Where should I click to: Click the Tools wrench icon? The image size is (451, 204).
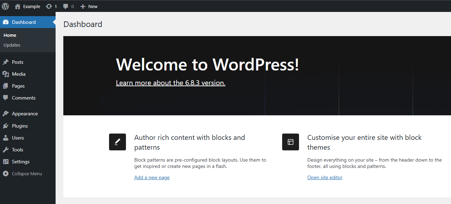click(x=6, y=150)
